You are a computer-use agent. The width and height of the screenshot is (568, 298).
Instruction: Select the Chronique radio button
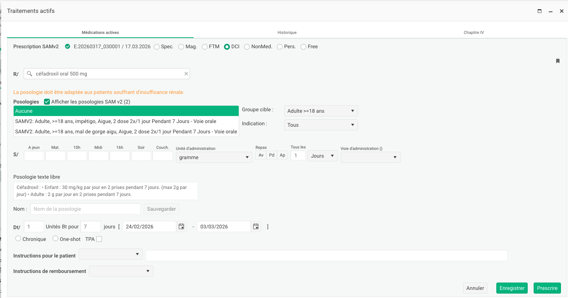(x=18, y=239)
